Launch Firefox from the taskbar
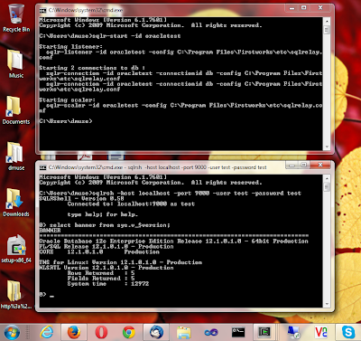 click(74, 333)
